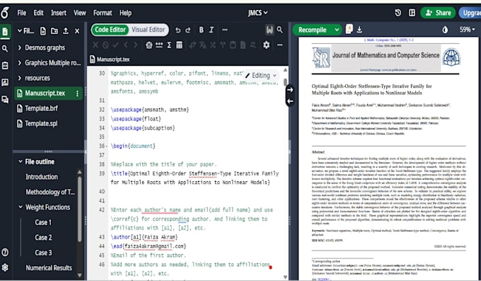Open the File menu
Image resolution: width=481 pixels, height=281 pixels.
tap(22, 13)
